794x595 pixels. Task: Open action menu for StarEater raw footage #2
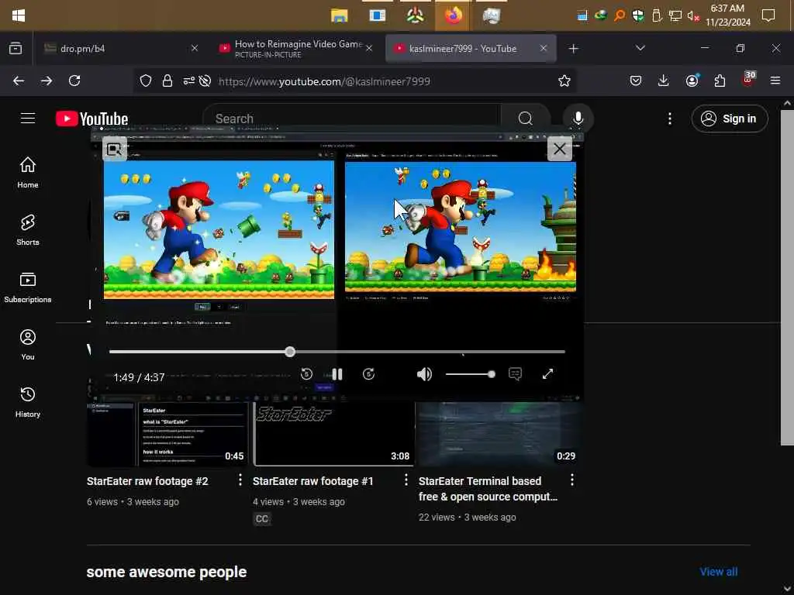240,480
